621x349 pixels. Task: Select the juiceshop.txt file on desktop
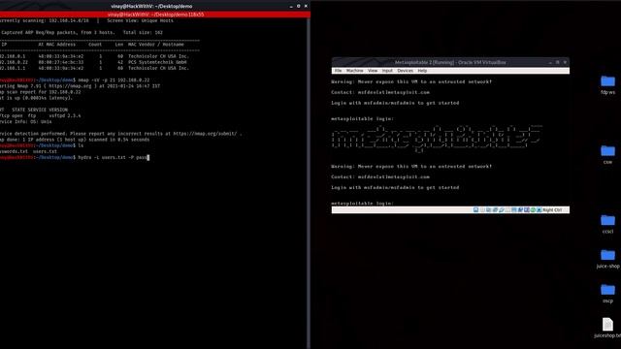(607, 328)
